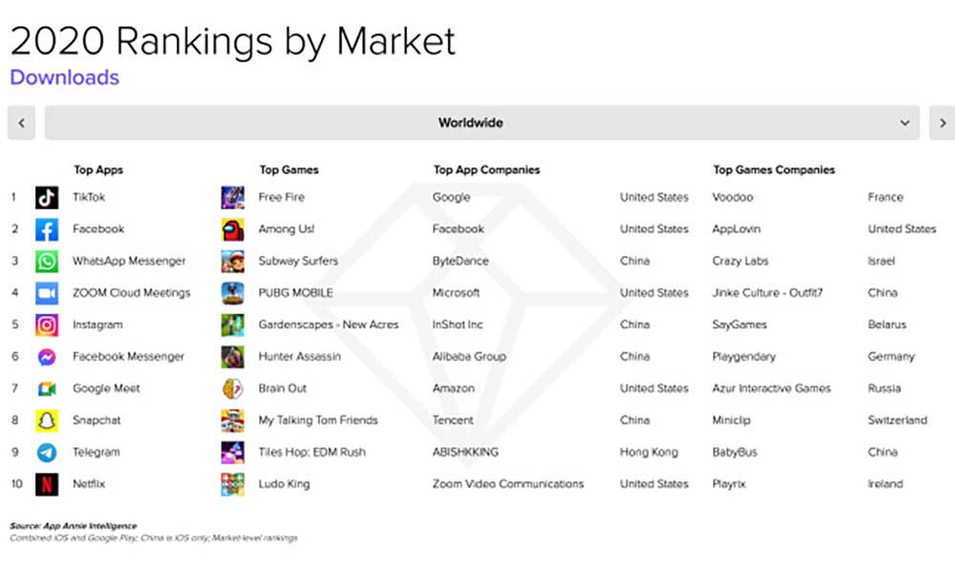The width and height of the screenshot is (955, 573).
Task: Click the Top Games column header
Action: (288, 170)
